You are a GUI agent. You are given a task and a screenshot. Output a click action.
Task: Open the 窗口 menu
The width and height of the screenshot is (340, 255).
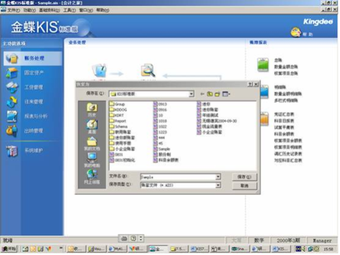pos(86,10)
